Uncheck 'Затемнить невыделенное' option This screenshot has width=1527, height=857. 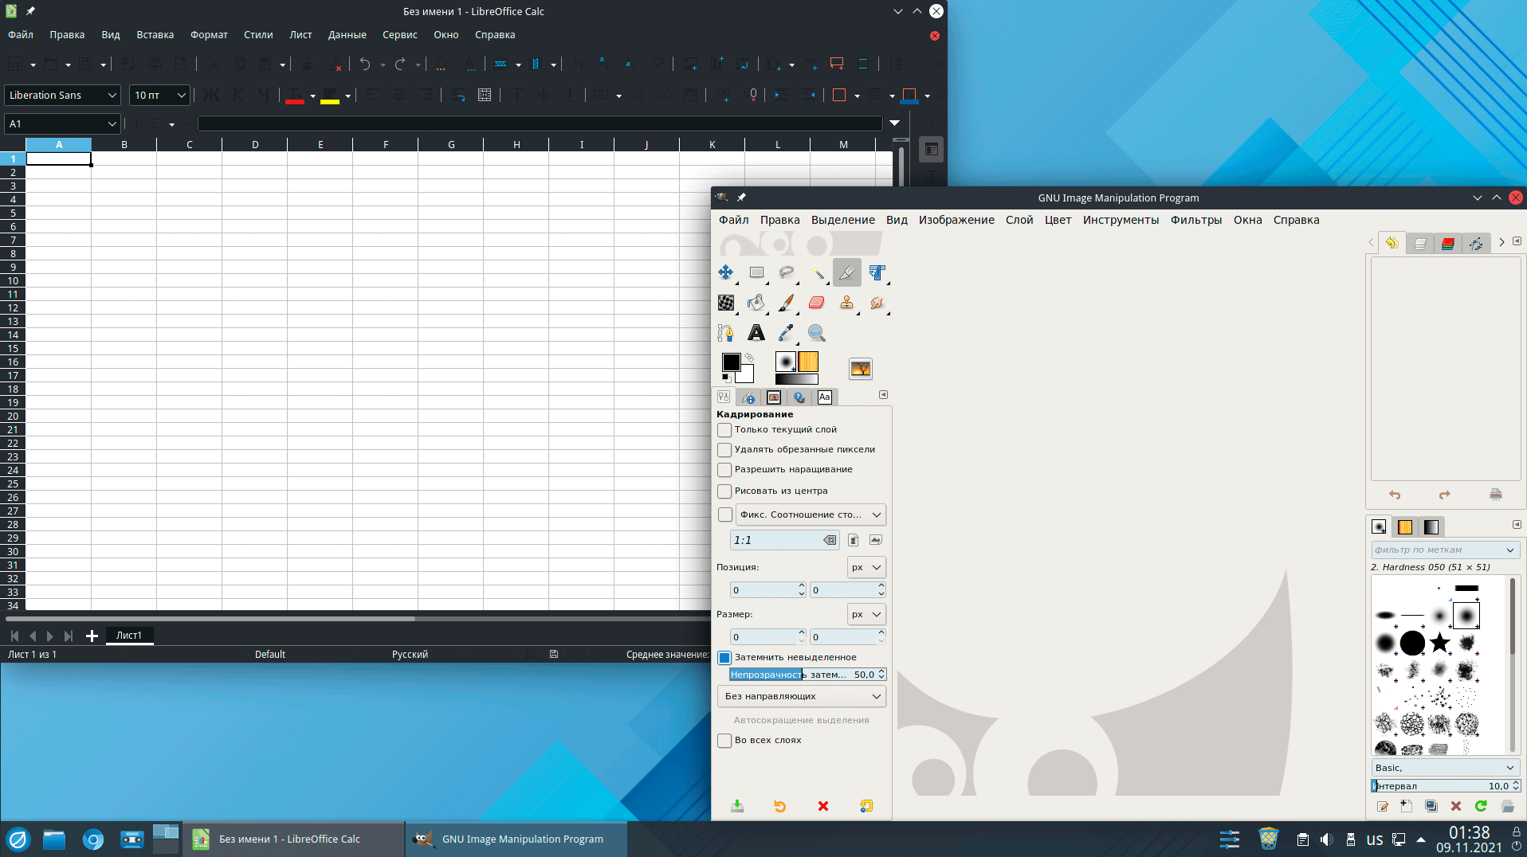[x=724, y=658]
